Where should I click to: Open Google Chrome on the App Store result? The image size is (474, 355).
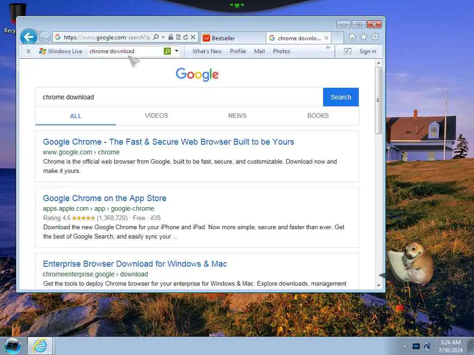pyautogui.click(x=105, y=198)
